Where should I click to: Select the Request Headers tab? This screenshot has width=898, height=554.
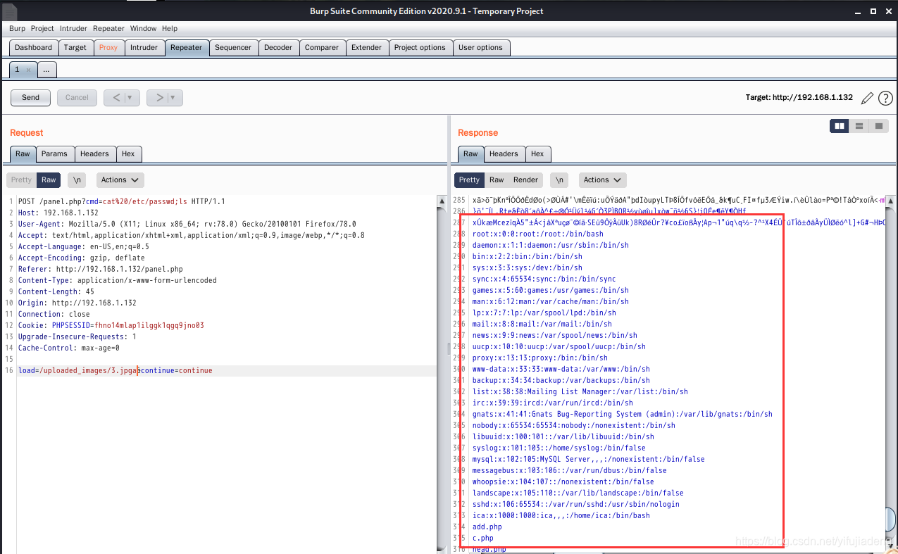[94, 153]
